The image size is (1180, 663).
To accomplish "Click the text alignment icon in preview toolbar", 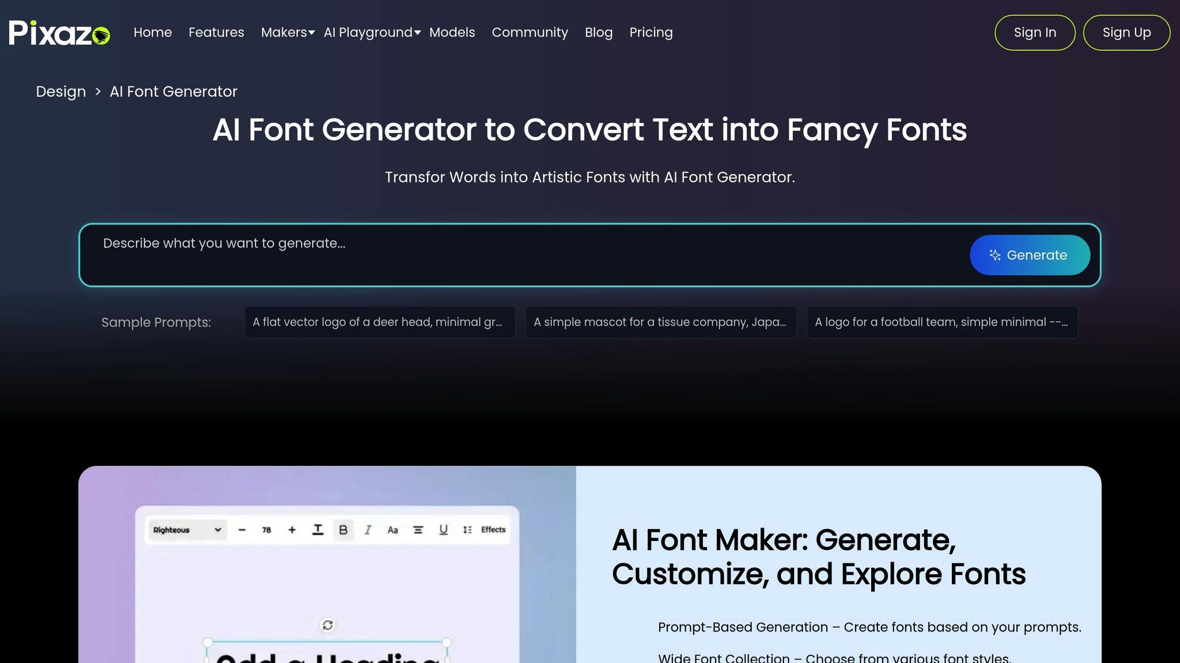I will click(x=418, y=529).
